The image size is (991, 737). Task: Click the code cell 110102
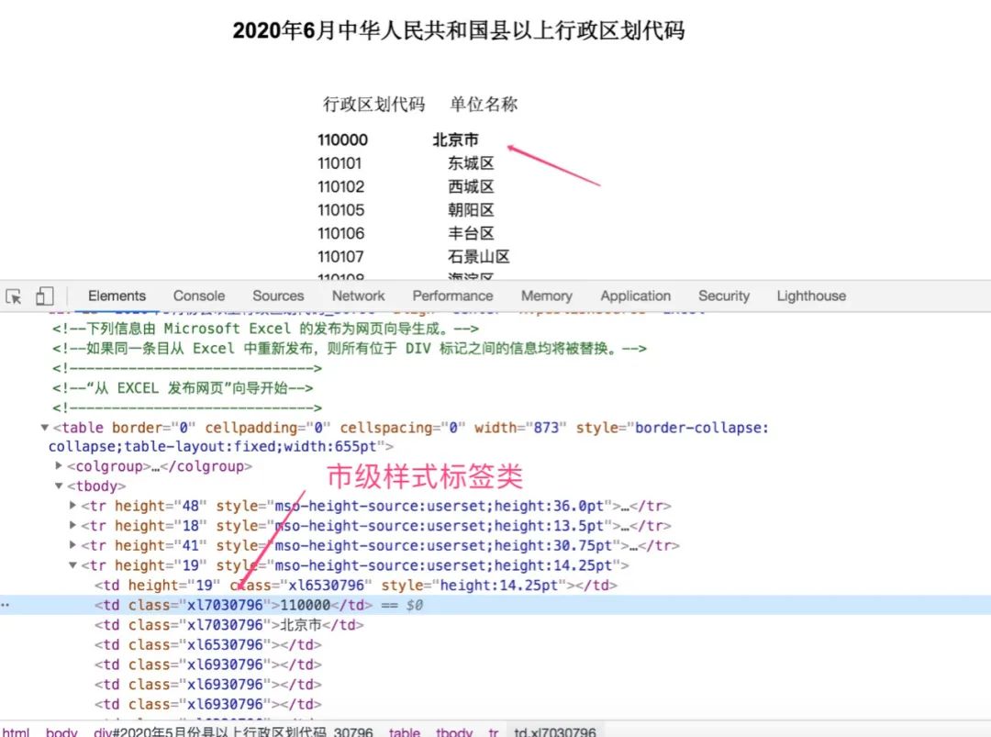tap(341, 186)
